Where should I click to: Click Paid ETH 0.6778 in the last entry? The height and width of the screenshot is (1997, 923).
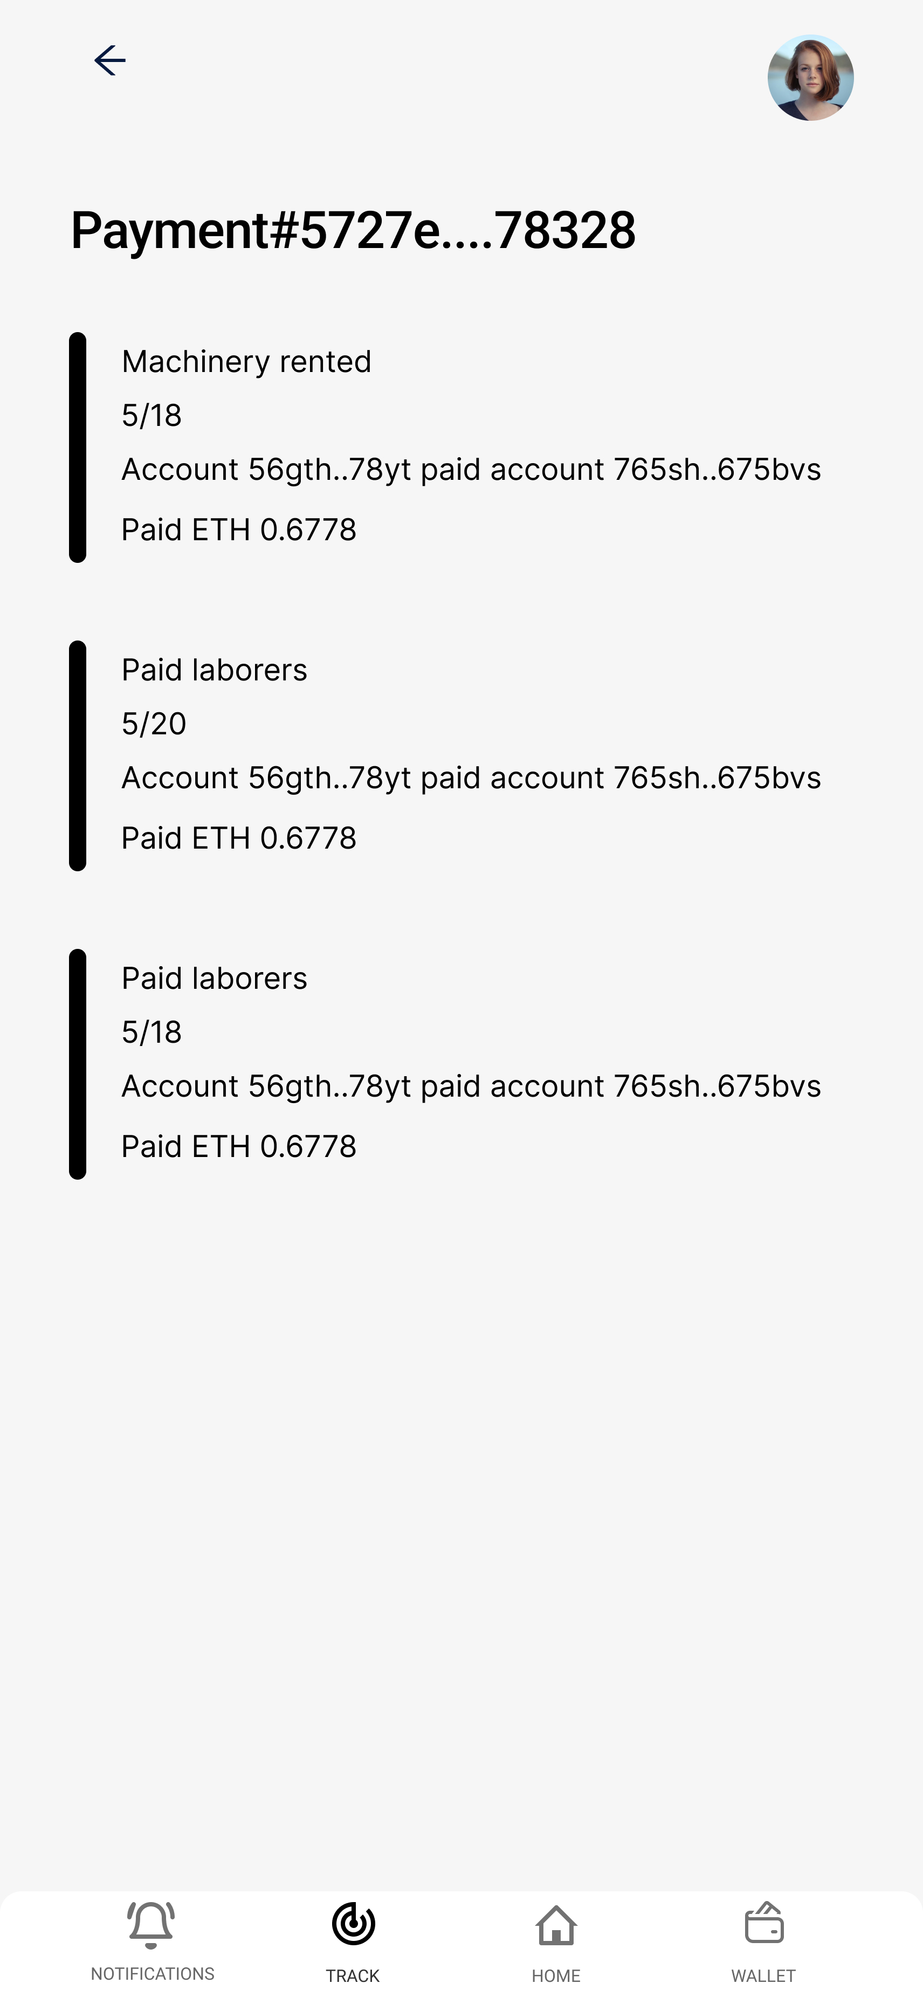coord(239,1147)
